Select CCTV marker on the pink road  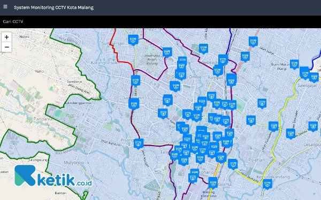click(x=245, y=57)
